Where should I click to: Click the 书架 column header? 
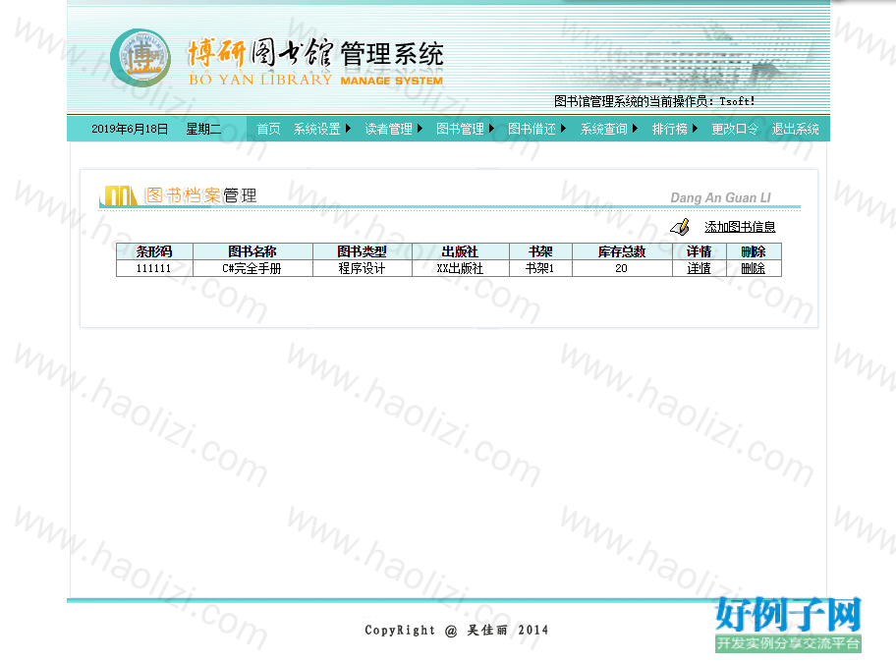point(540,251)
